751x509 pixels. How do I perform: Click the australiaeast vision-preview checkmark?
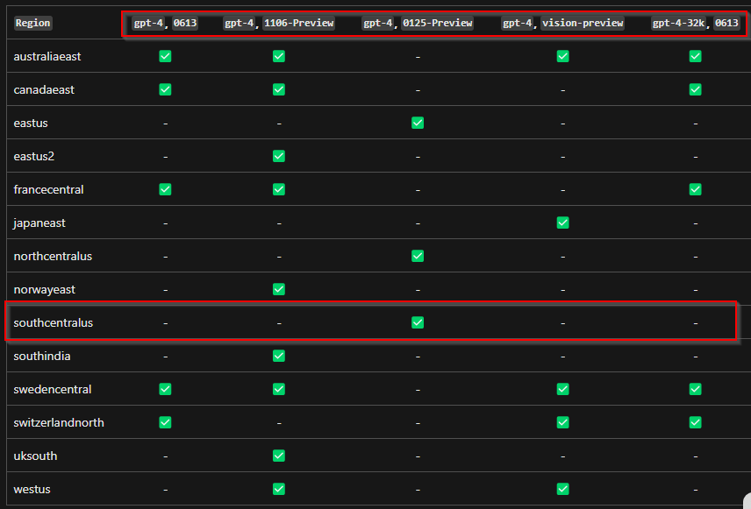tap(562, 56)
